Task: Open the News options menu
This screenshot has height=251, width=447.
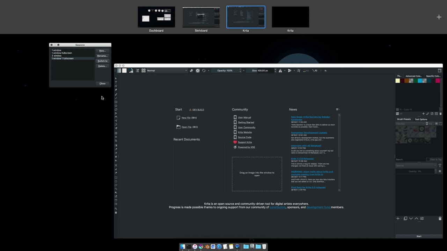Action: pyautogui.click(x=337, y=109)
